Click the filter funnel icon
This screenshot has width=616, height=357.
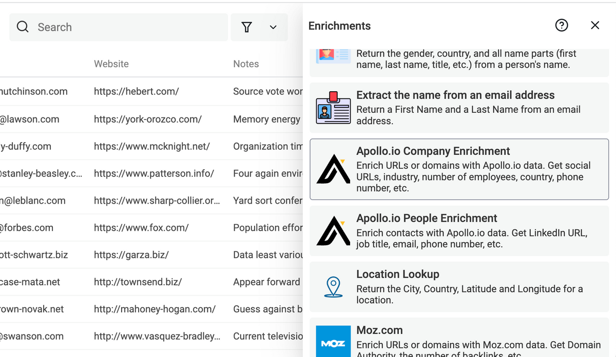tap(247, 27)
